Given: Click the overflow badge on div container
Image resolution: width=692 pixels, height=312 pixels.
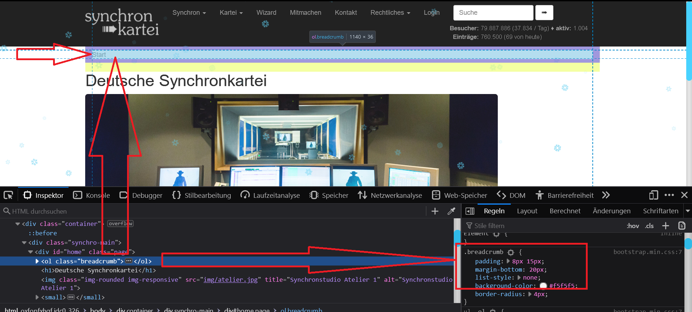Looking at the screenshot, I should (120, 224).
